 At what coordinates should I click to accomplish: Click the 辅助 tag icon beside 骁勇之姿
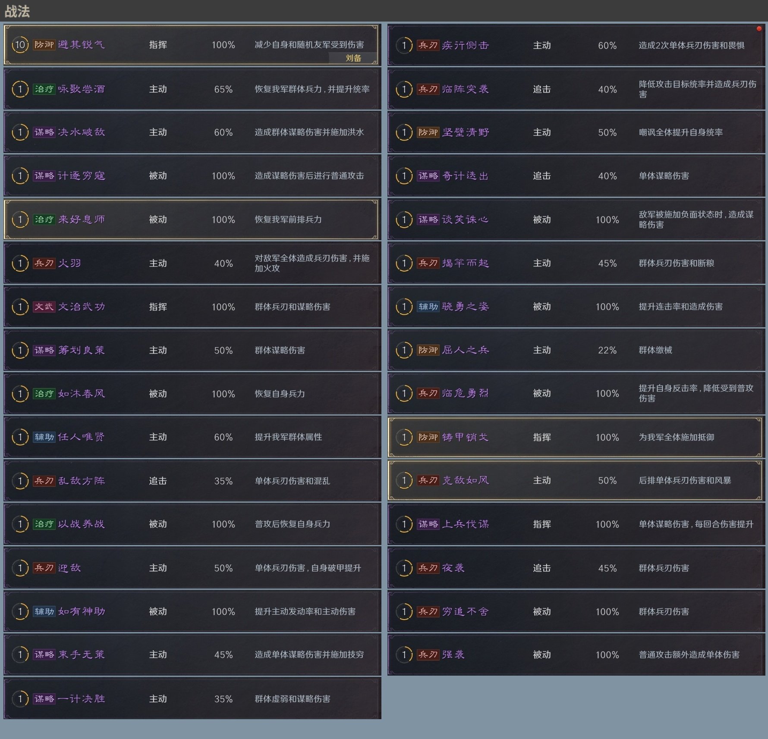click(428, 307)
